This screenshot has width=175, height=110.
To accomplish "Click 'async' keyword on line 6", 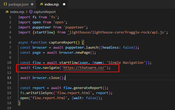I will [x=23, y=43].
